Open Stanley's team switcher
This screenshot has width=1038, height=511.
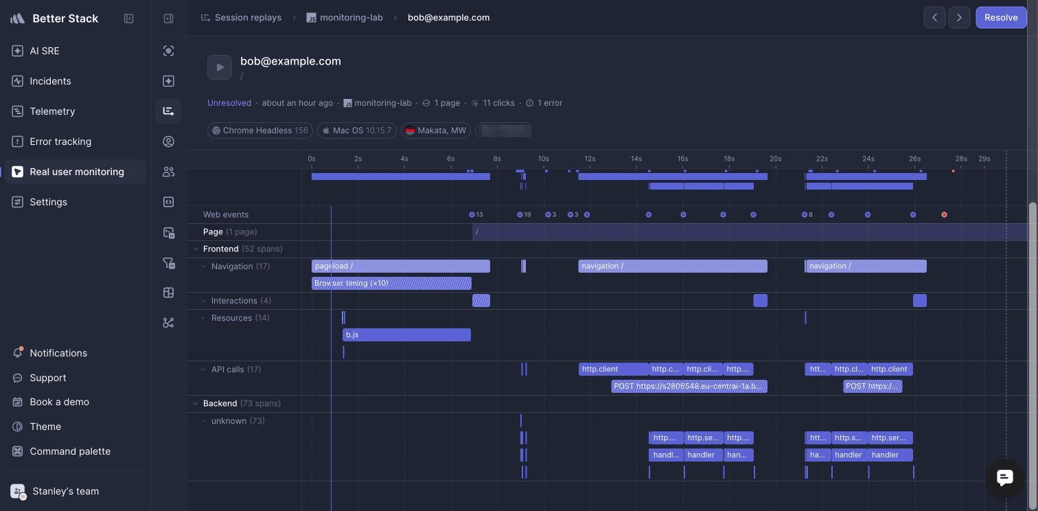(75, 491)
